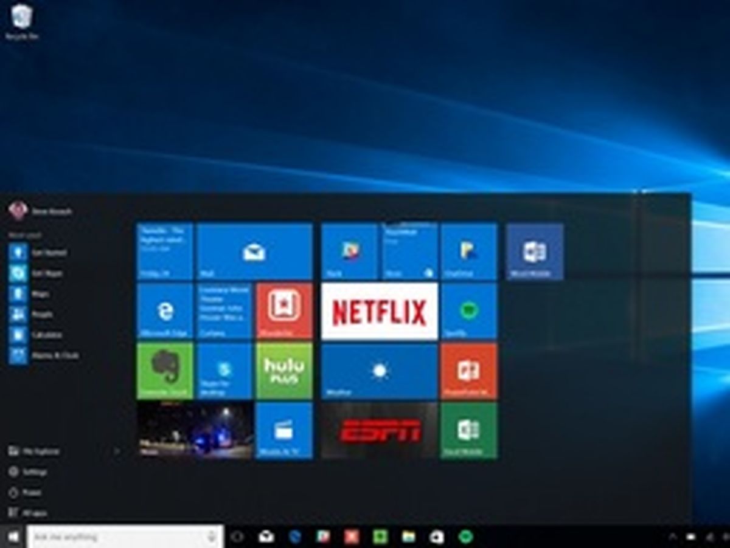Screen dimensions: 730x548
Task: Open the user account picture
Action: pos(17,210)
